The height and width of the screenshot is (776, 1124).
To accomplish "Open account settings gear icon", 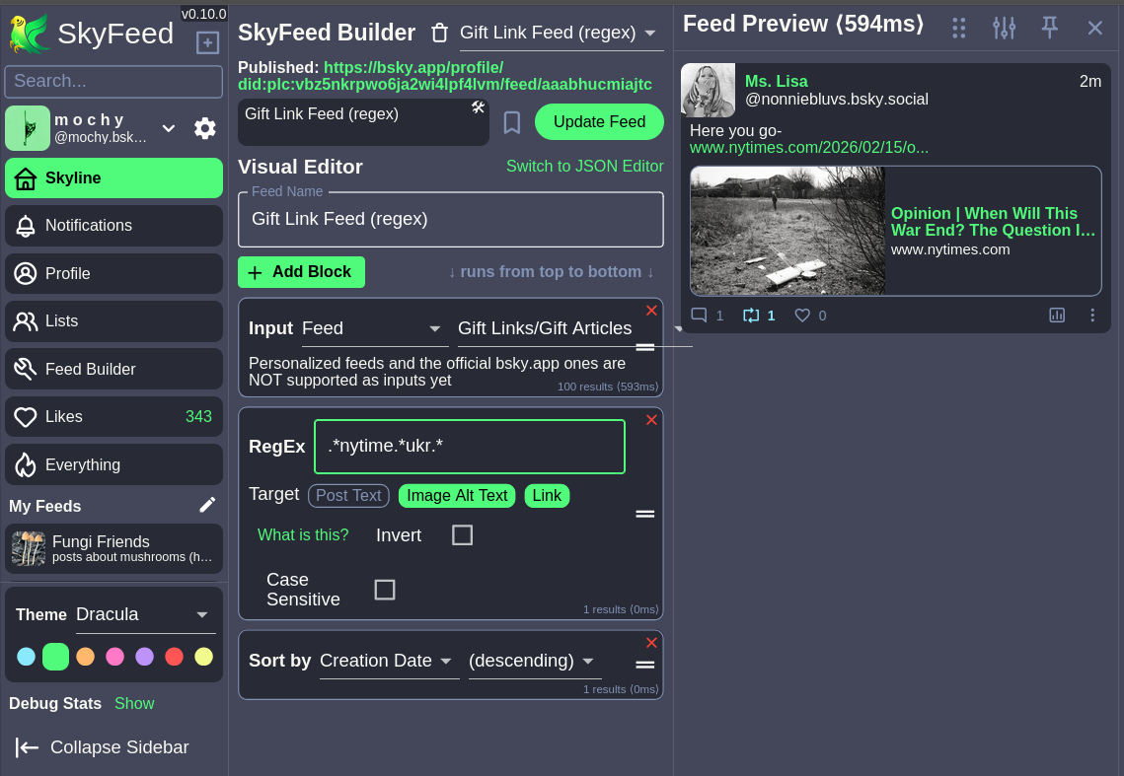I will click(205, 128).
